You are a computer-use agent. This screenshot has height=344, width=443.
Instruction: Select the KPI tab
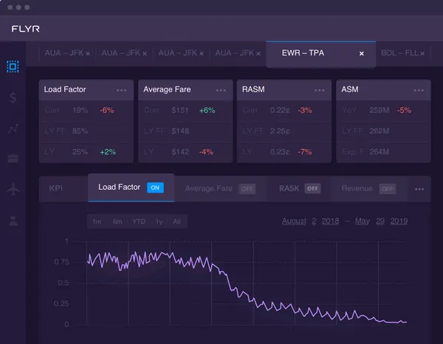coord(56,188)
